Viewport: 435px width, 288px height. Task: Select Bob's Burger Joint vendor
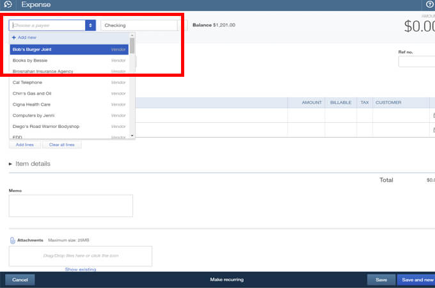click(x=69, y=49)
